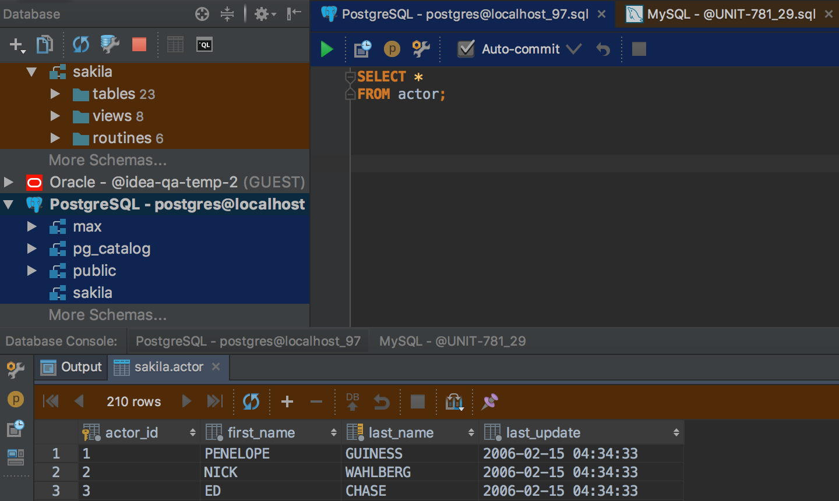Click the P parameters icon in console sidebar
This screenshot has width=839, height=501.
point(16,399)
